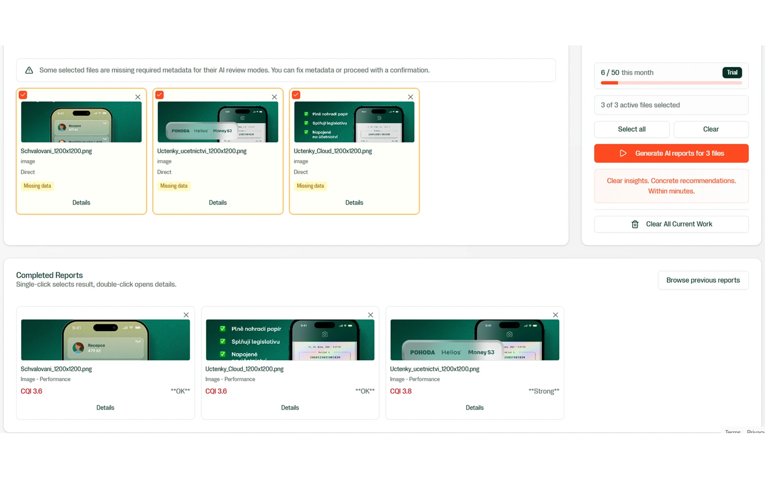
Task: Click CQI 3.8 score text
Action: pyautogui.click(x=401, y=391)
